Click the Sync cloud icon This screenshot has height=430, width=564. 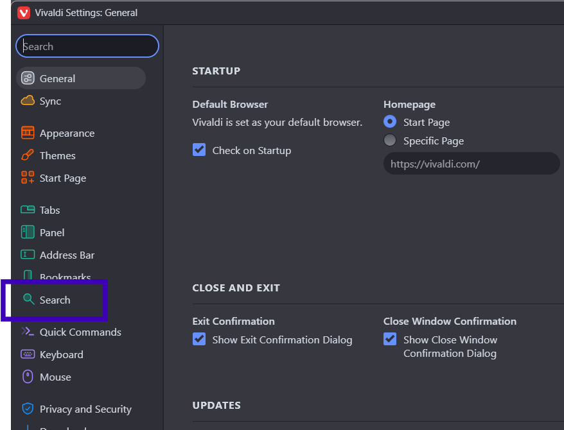[28, 101]
